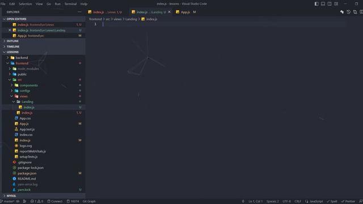The height and width of the screenshot is (204, 363).
Task: Expand the backend folder
Action: (x=44, y=58)
